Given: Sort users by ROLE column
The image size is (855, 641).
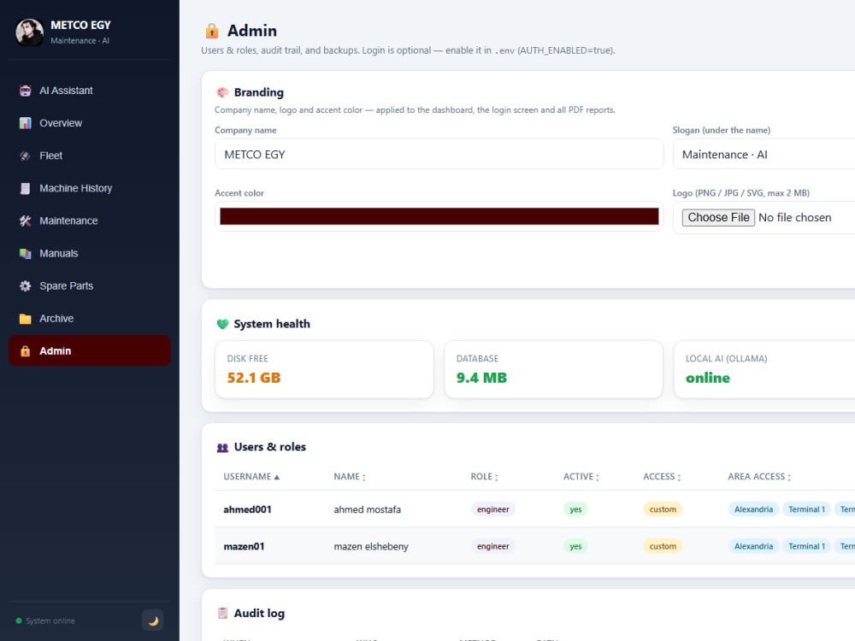Looking at the screenshot, I should (484, 477).
